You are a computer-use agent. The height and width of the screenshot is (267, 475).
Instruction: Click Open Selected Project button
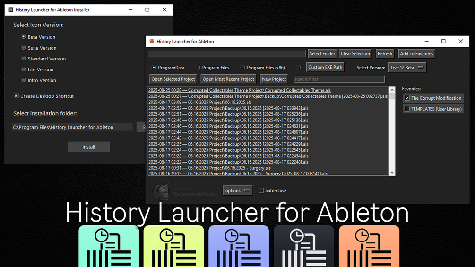[x=173, y=79]
